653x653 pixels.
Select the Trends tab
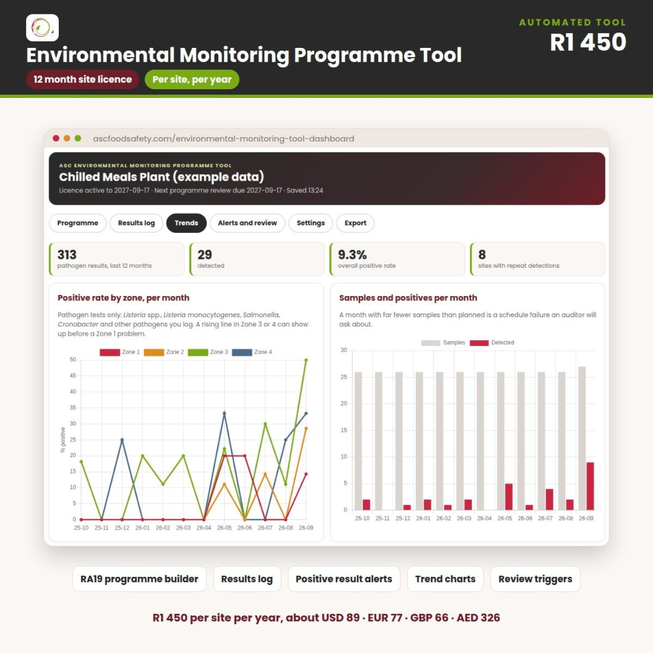[x=186, y=223]
